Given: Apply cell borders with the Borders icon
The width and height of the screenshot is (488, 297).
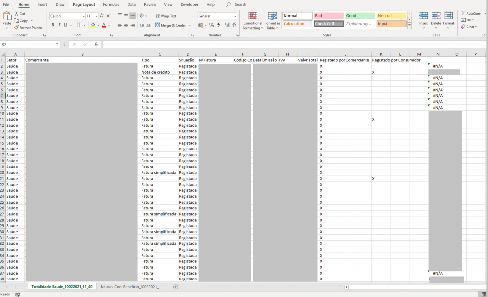Looking at the screenshot, I should (80, 25).
